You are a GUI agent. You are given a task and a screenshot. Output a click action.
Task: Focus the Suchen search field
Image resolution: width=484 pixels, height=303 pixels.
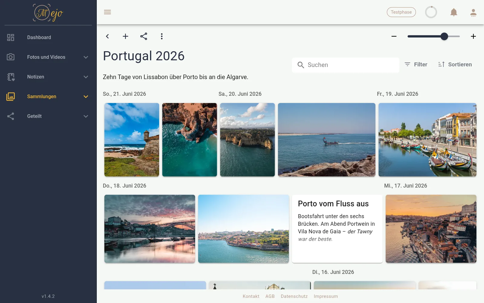pyautogui.click(x=345, y=65)
